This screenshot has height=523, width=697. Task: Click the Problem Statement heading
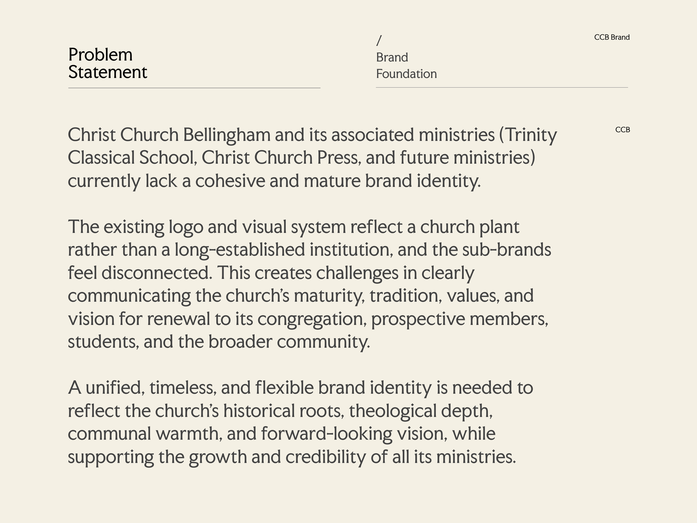pyautogui.click(x=107, y=63)
